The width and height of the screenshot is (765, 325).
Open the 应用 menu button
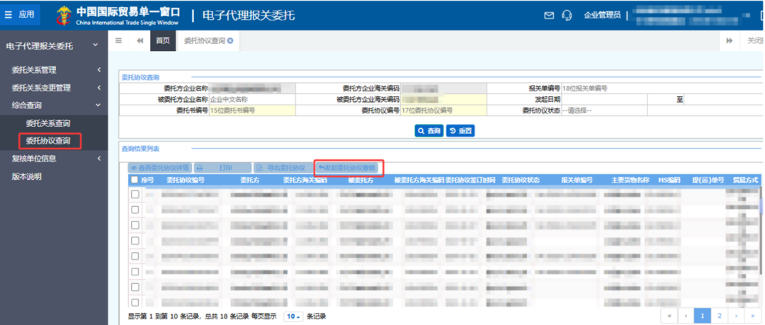(20, 15)
